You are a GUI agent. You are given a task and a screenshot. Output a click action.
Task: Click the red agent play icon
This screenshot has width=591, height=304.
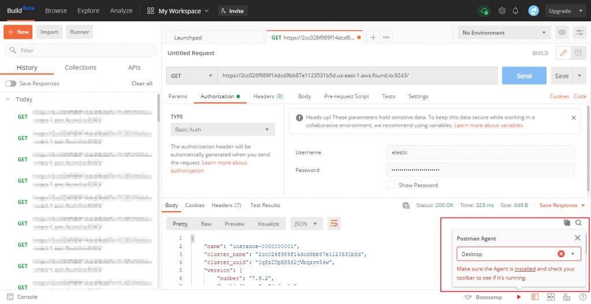click(x=519, y=297)
